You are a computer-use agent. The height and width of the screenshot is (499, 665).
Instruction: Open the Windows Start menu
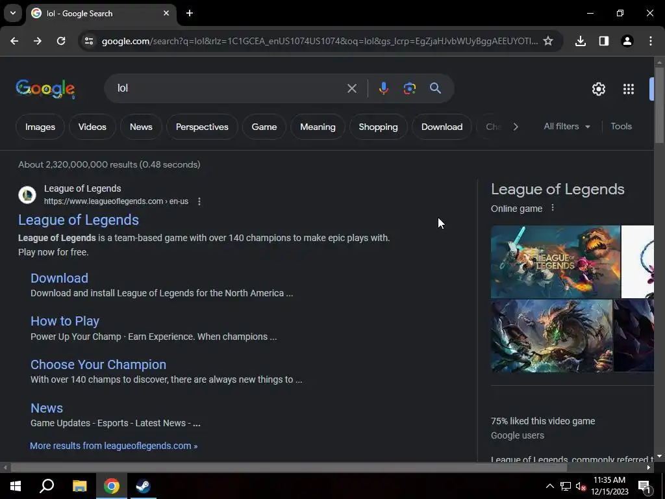[x=16, y=486]
